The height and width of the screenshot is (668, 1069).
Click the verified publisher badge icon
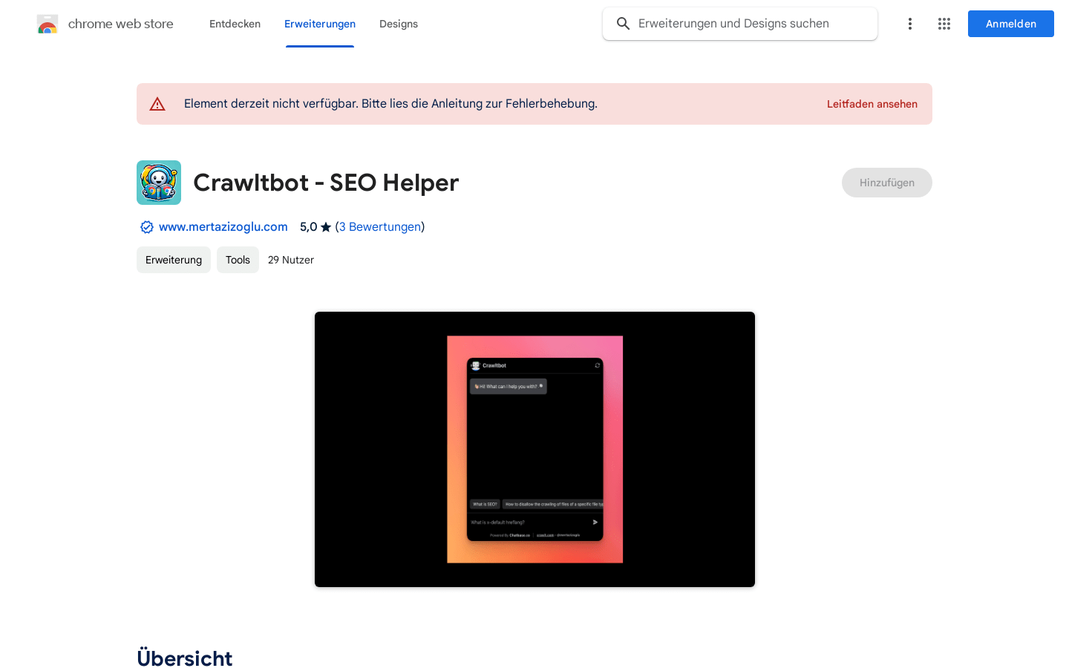(147, 227)
